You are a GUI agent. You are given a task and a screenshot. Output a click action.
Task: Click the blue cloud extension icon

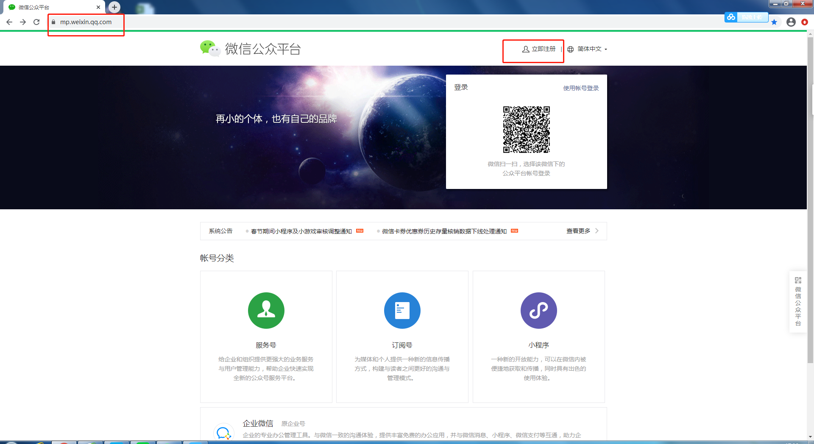pyautogui.click(x=731, y=17)
